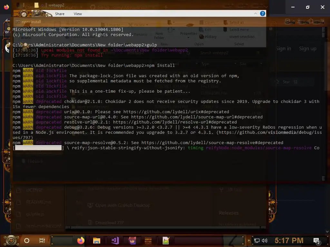Choose Download ZIP on the GitHub page

[106, 223]
